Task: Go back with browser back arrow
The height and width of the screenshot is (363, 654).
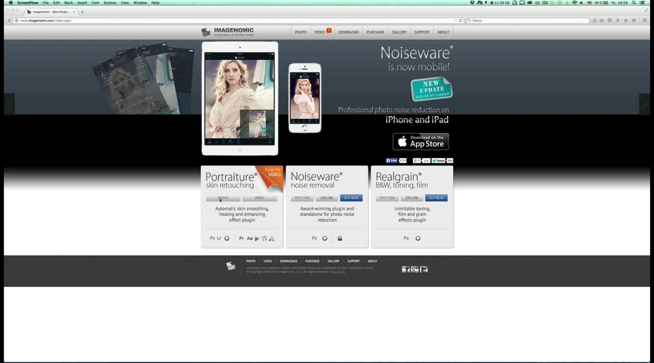Action: (9, 20)
